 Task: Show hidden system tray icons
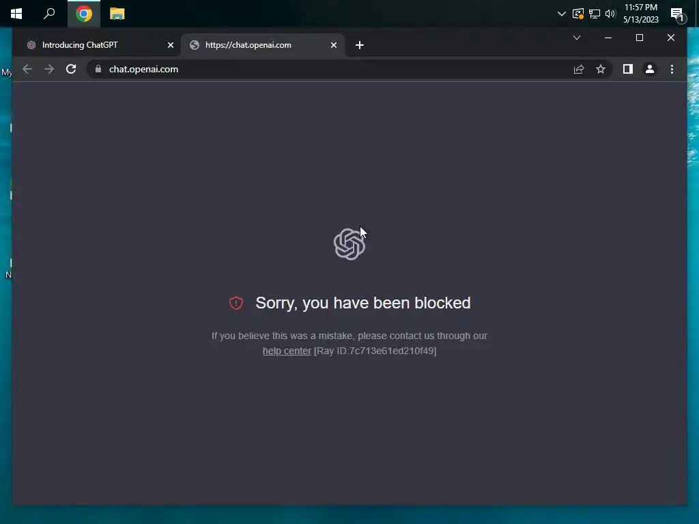562,14
